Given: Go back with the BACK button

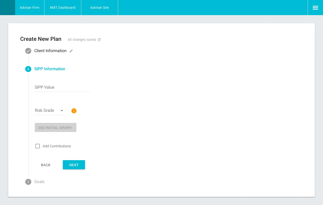Looking at the screenshot, I should 46,165.
